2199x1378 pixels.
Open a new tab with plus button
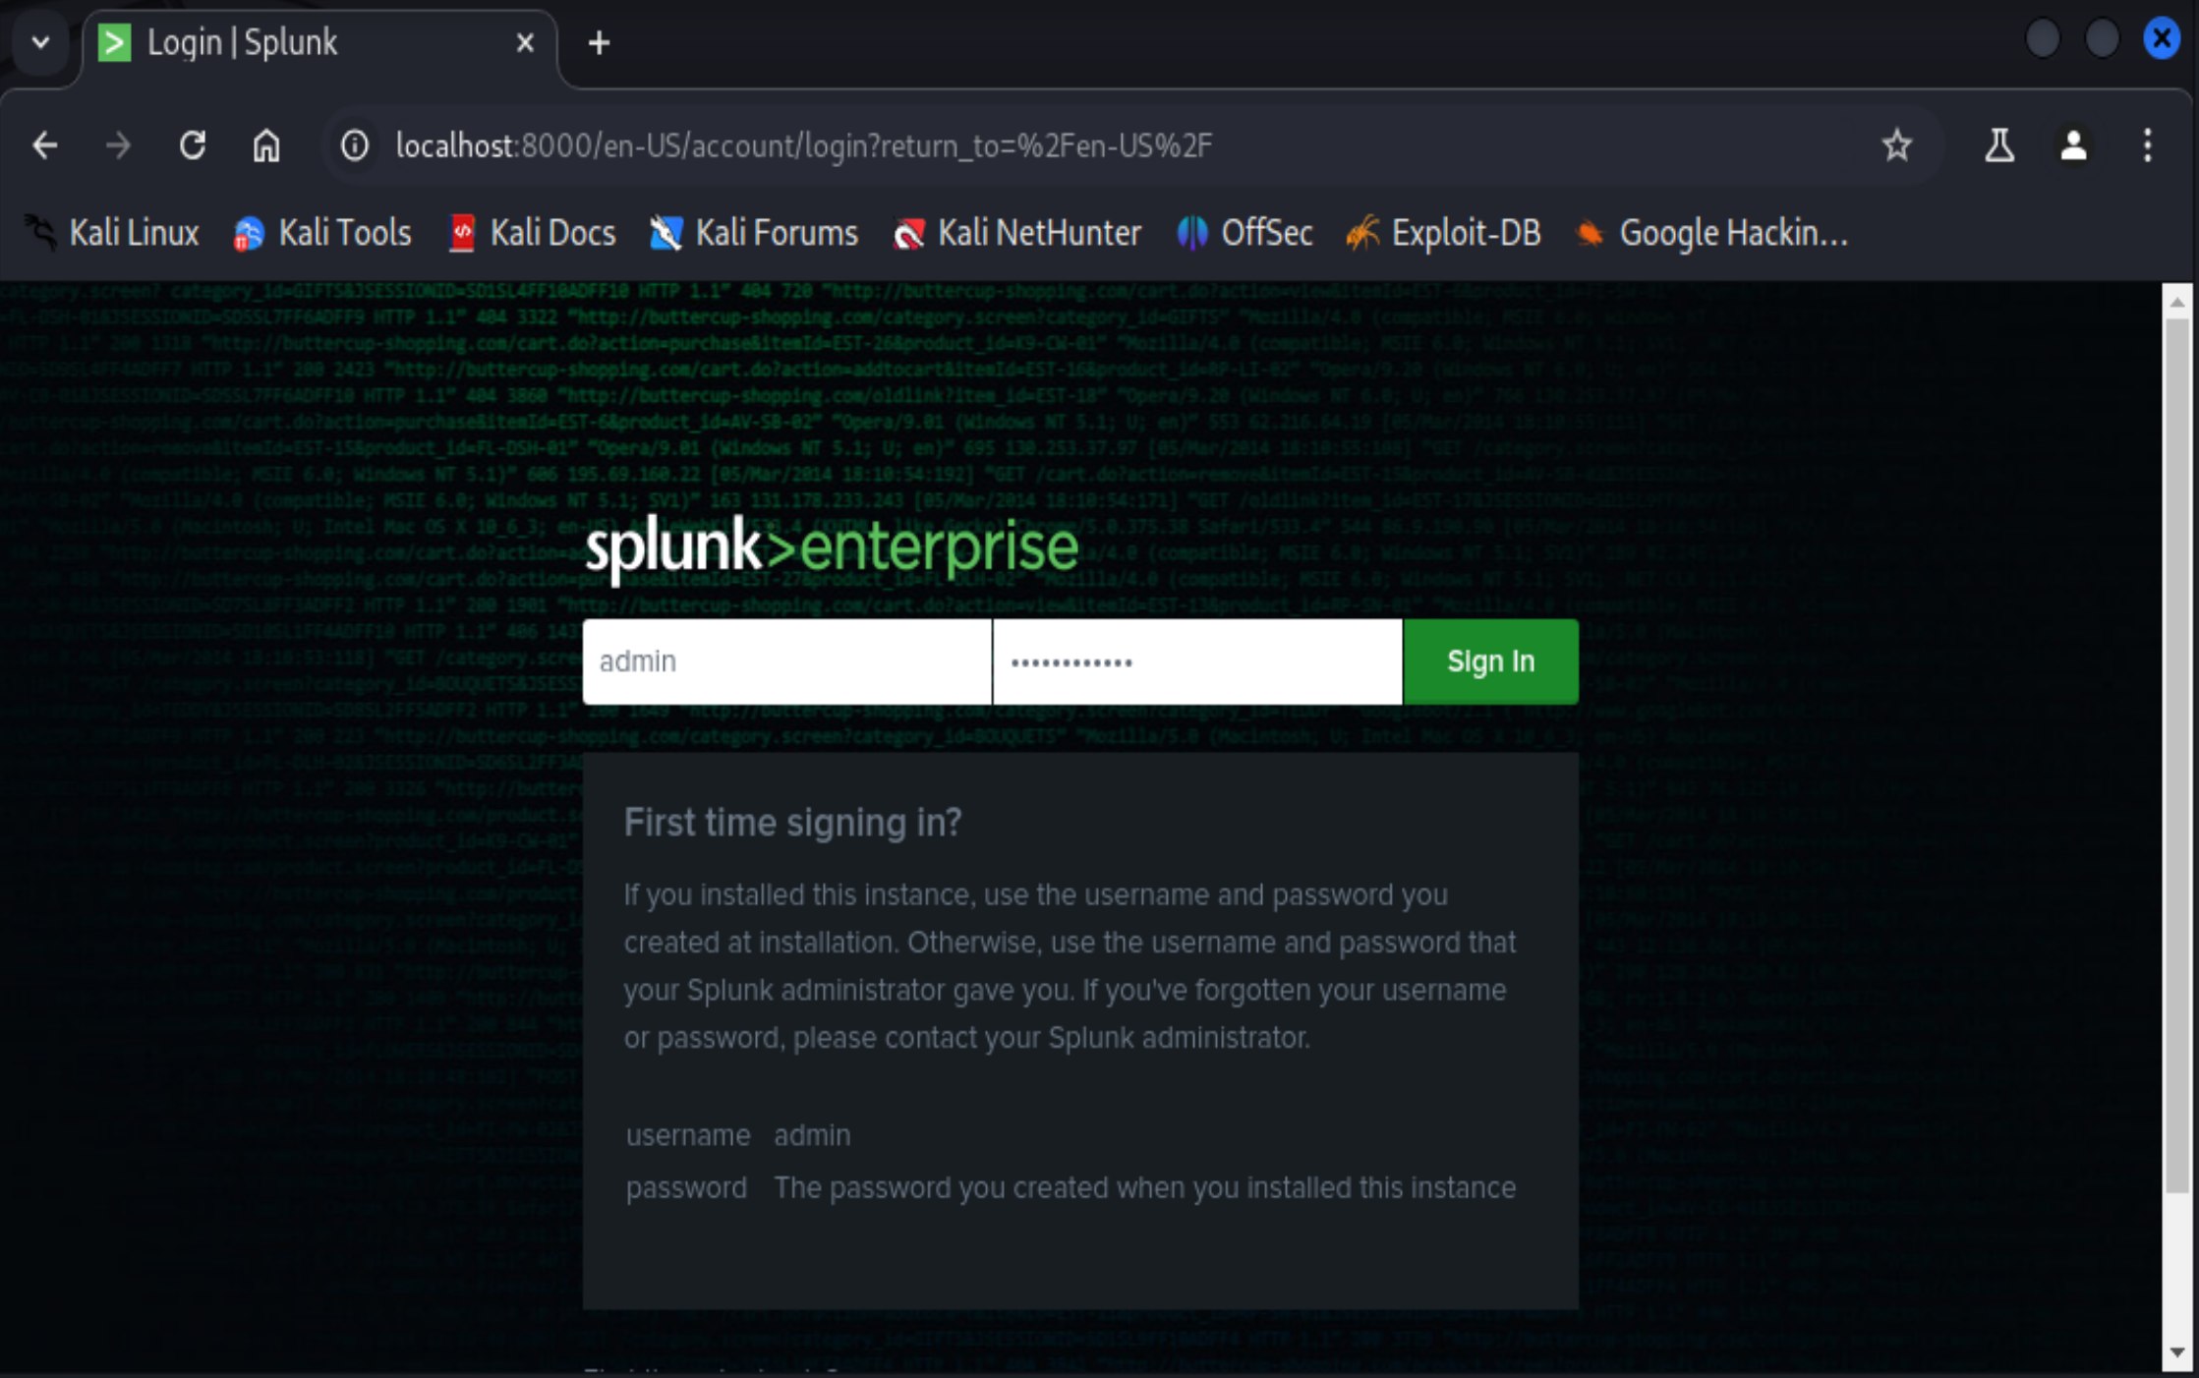[599, 42]
